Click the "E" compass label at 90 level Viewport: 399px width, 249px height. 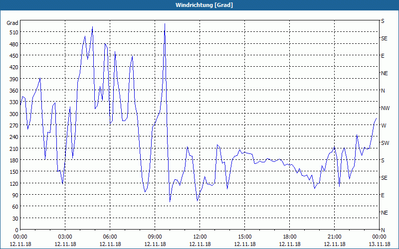[x=383, y=195]
